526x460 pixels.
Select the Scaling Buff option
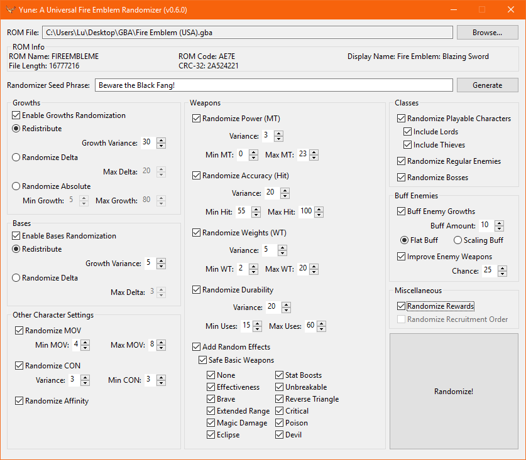click(x=458, y=240)
